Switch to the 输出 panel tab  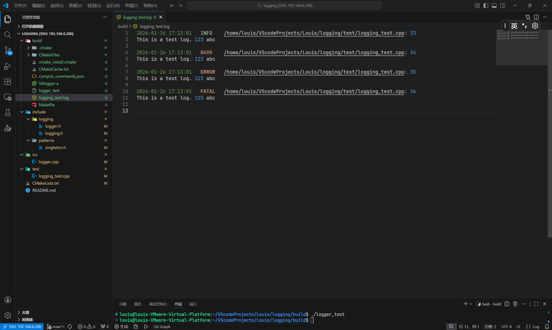(x=137, y=304)
